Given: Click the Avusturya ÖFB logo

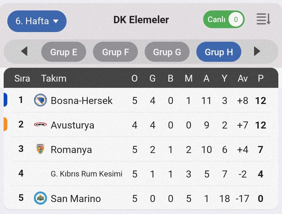Looking at the screenshot, I should pos(40,124).
